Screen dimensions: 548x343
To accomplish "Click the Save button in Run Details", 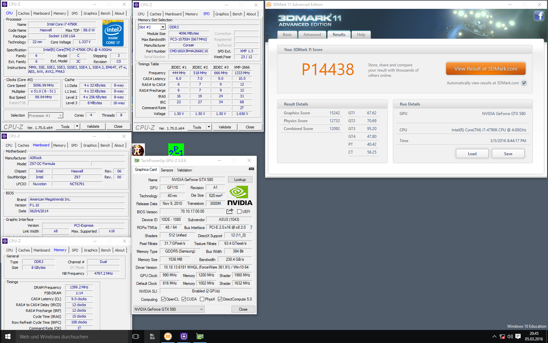I will 508,154.
